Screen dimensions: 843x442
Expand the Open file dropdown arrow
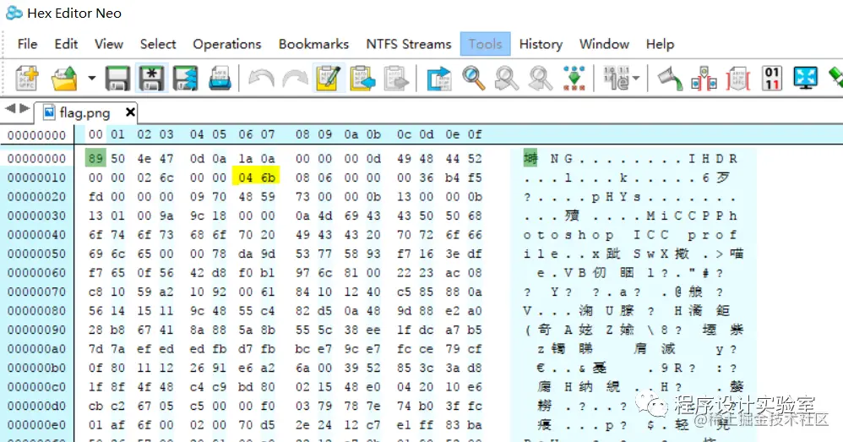(x=92, y=79)
